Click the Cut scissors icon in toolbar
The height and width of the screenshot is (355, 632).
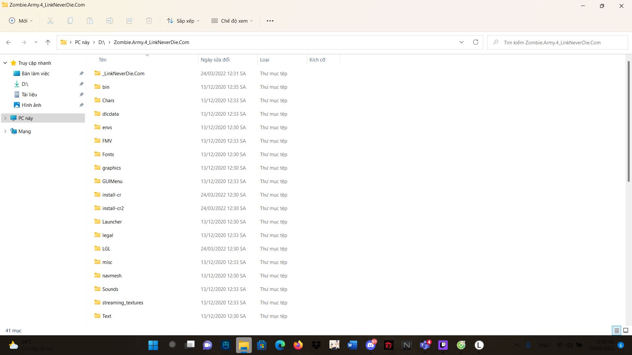50,21
